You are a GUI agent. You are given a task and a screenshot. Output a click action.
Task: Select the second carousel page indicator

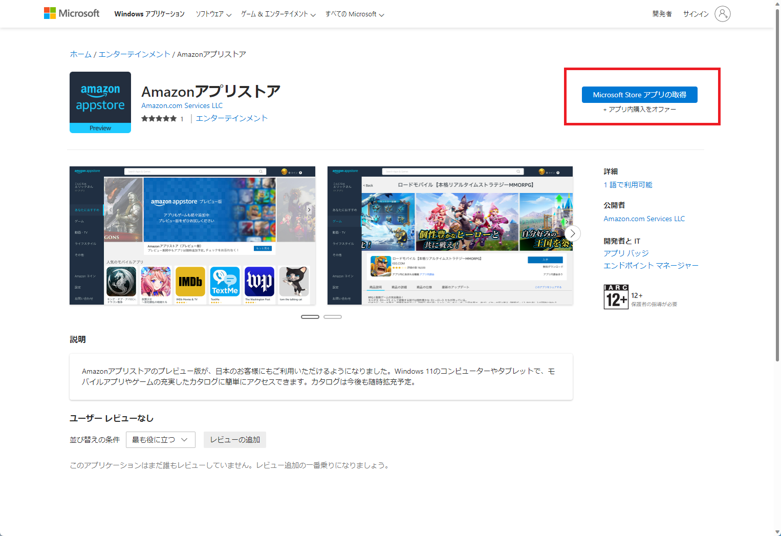(x=333, y=317)
